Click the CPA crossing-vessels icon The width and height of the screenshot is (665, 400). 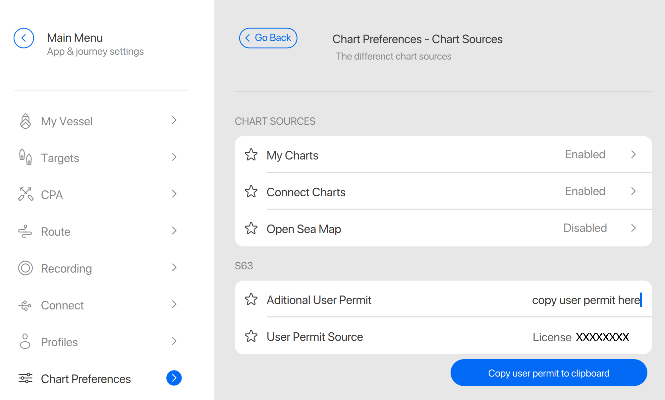click(x=26, y=194)
